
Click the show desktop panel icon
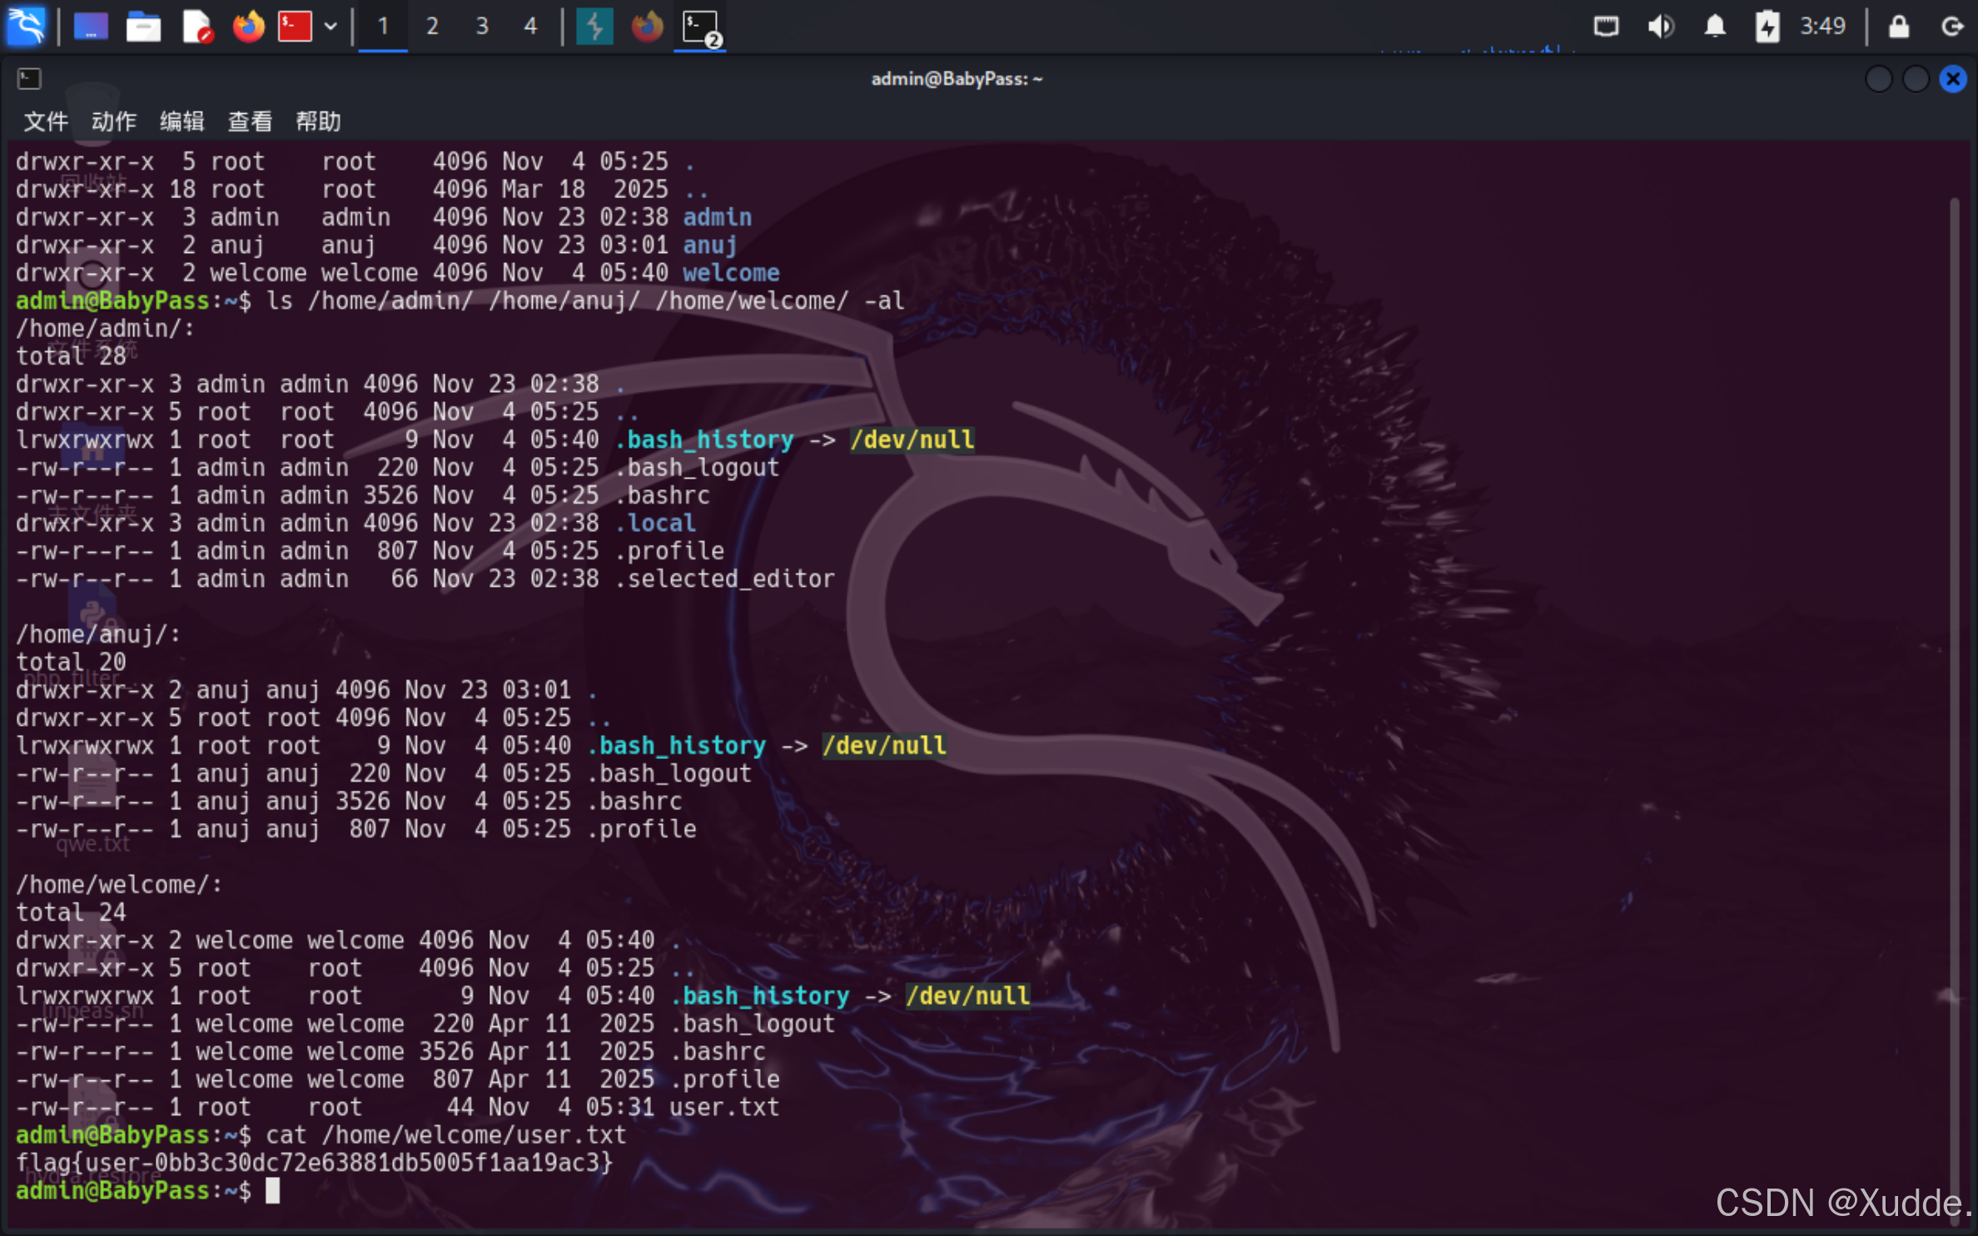(x=91, y=27)
